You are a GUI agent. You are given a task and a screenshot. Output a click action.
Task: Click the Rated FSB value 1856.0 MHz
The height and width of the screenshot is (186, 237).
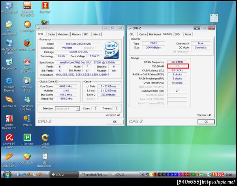[x=66, y=99]
